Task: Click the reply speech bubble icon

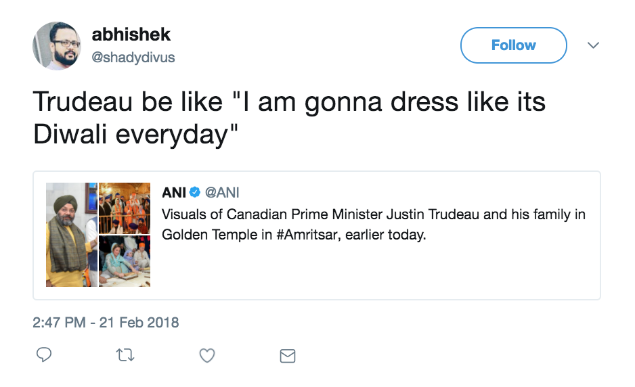Action: click(44, 355)
